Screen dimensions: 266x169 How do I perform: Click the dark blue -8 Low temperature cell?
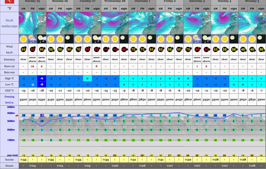(x=41, y=84)
